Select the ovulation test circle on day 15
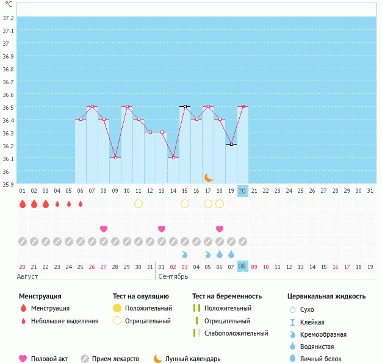 pos(185,203)
